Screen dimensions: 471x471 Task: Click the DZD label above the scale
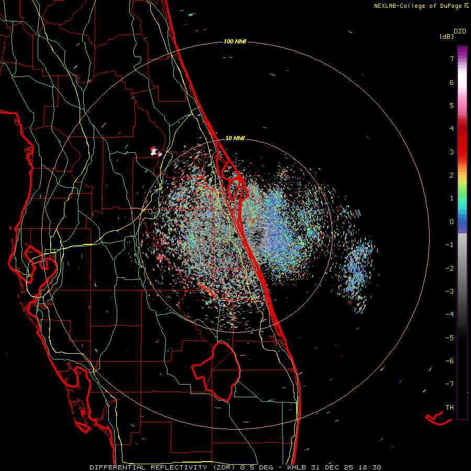[x=459, y=31]
